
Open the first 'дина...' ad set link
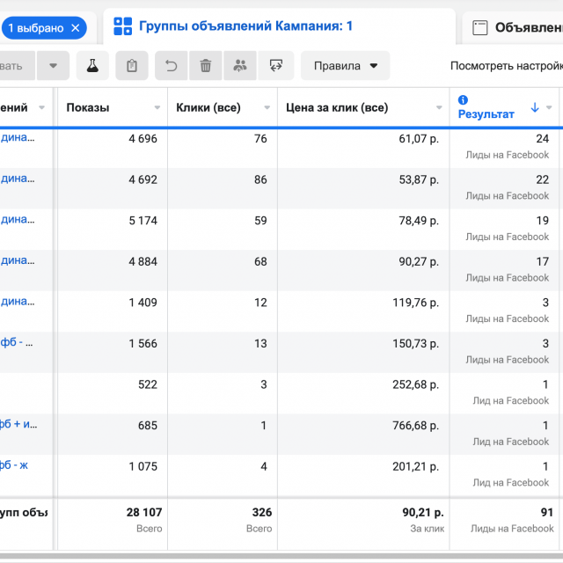[18, 138]
